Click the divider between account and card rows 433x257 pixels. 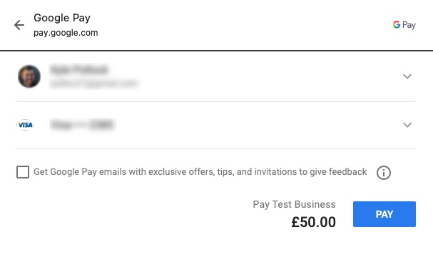click(216, 101)
